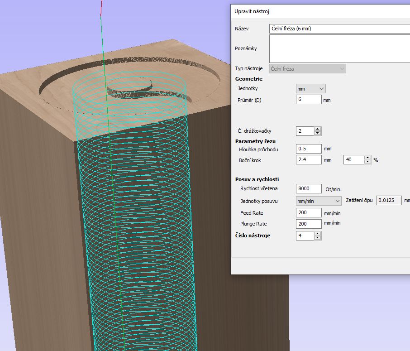The image size is (410, 351).
Task: Raise Boční krok percent with up arrow
Action: click(368, 158)
